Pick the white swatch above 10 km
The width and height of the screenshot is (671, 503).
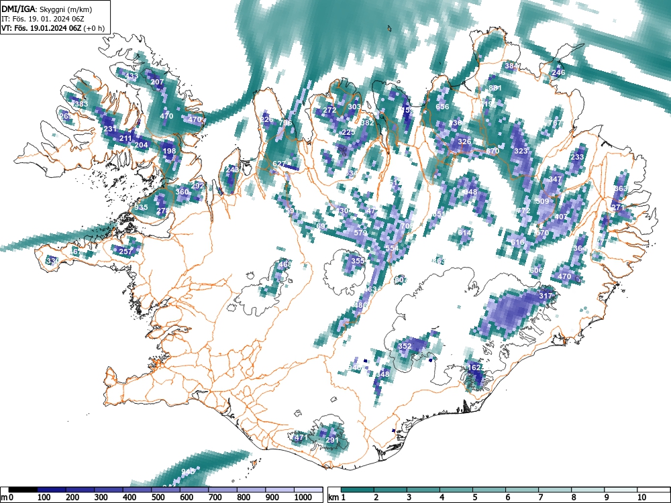654,490
